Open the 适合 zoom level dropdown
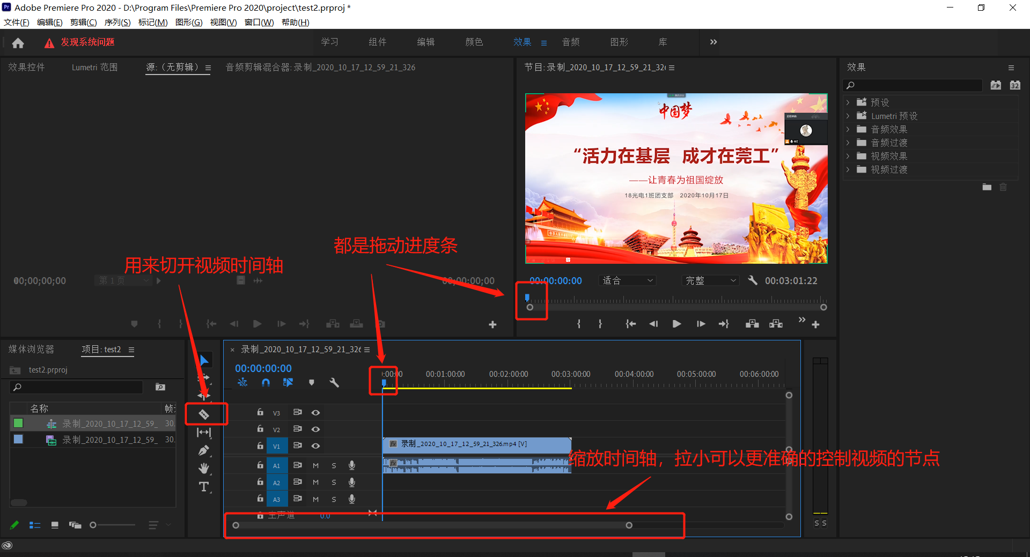 [x=627, y=280]
